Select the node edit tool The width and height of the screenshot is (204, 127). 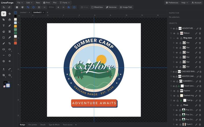pyautogui.click(x=10, y=14)
